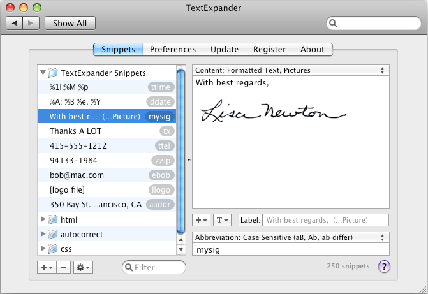Open the gear action menu
The image size is (428, 294).
coord(84,267)
